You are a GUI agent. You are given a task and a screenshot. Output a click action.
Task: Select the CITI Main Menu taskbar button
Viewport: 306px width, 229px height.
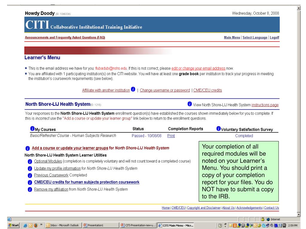tap(176, 225)
